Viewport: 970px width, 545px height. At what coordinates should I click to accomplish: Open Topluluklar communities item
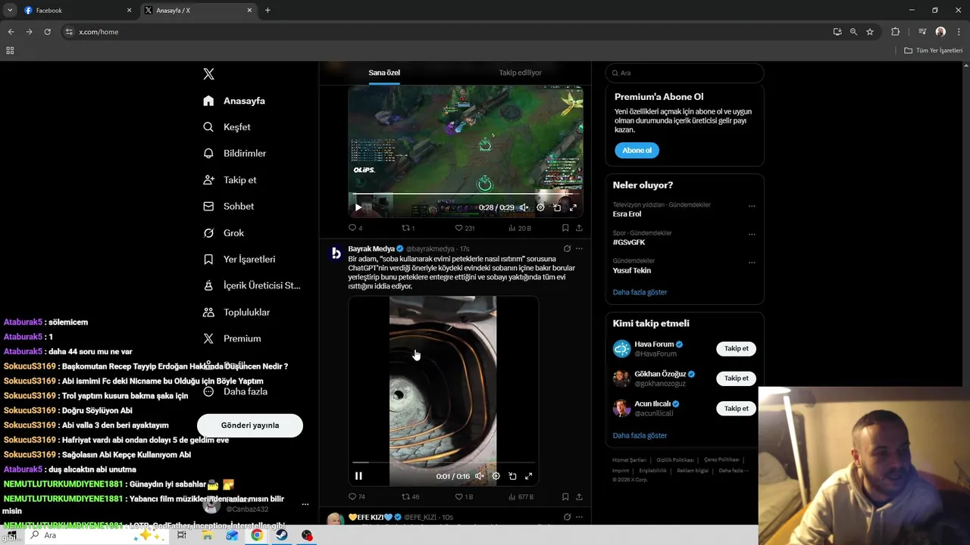pos(236,313)
